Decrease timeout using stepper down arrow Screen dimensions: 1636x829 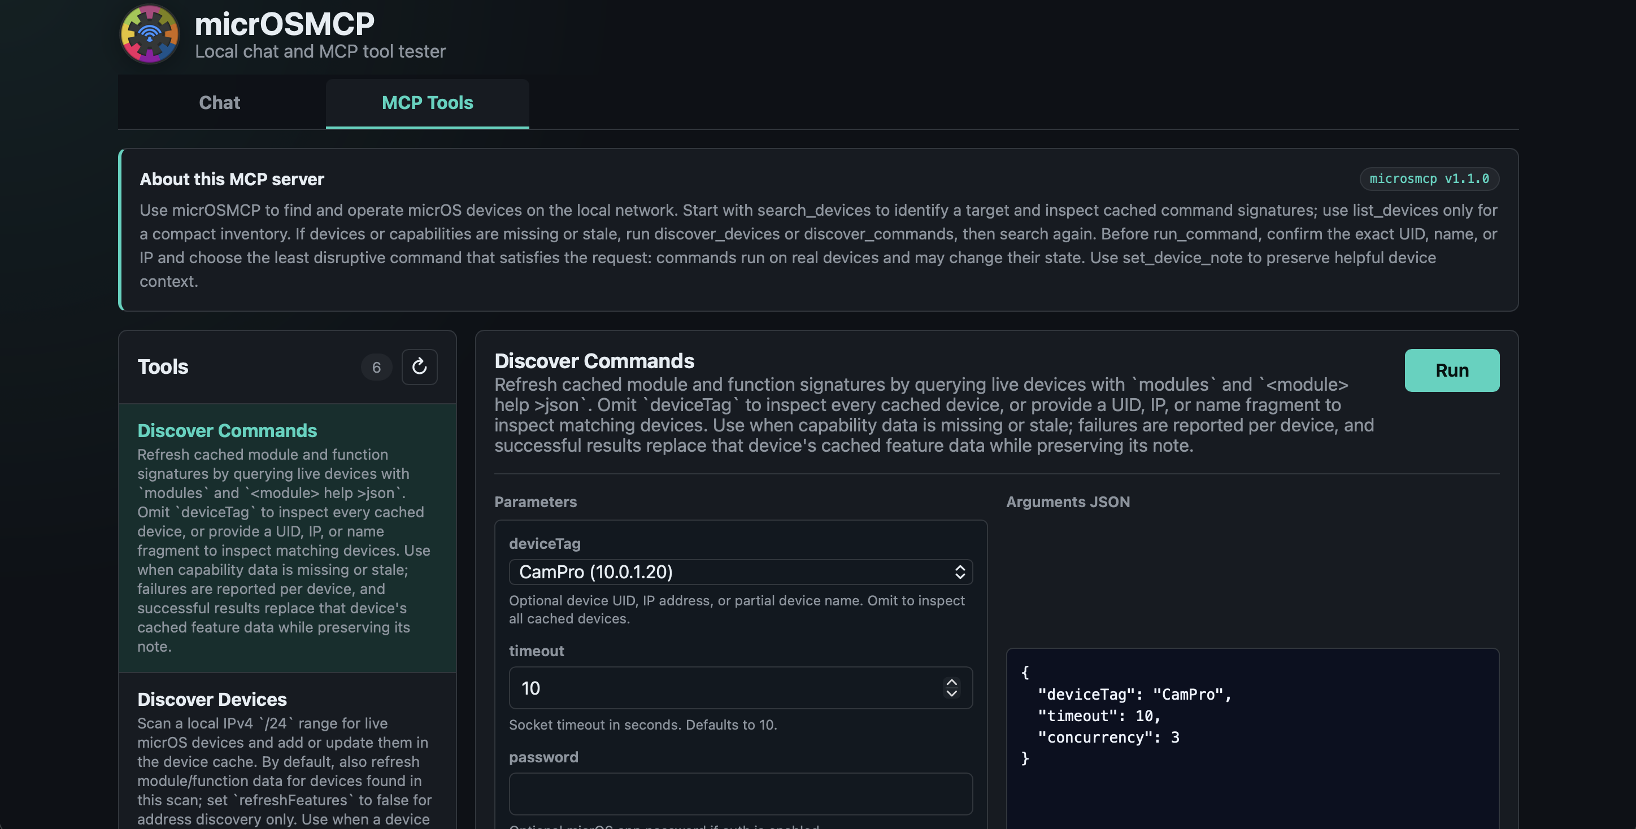pyautogui.click(x=951, y=694)
